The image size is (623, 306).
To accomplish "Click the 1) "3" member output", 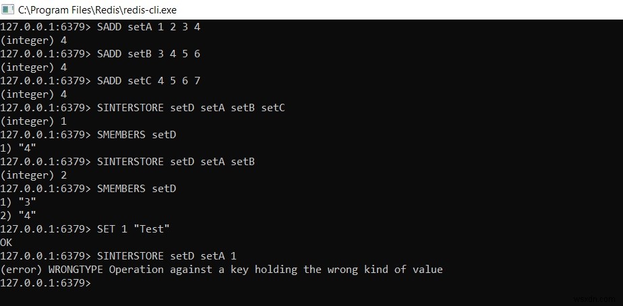I will 18,202.
